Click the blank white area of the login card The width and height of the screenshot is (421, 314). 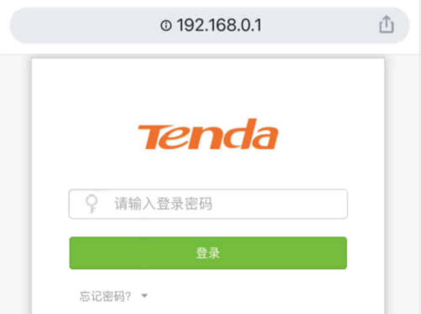208,86
